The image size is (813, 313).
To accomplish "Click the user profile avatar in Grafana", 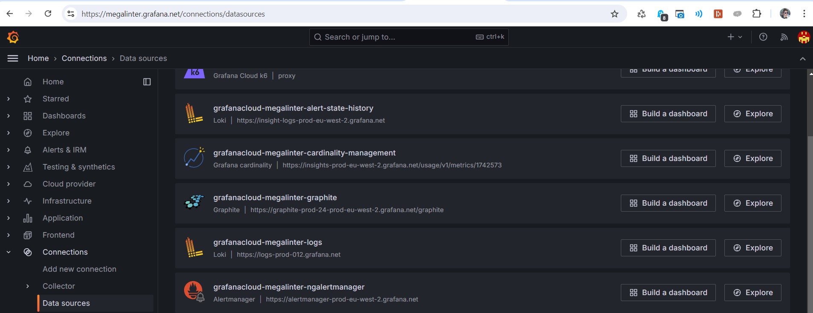I will point(804,37).
